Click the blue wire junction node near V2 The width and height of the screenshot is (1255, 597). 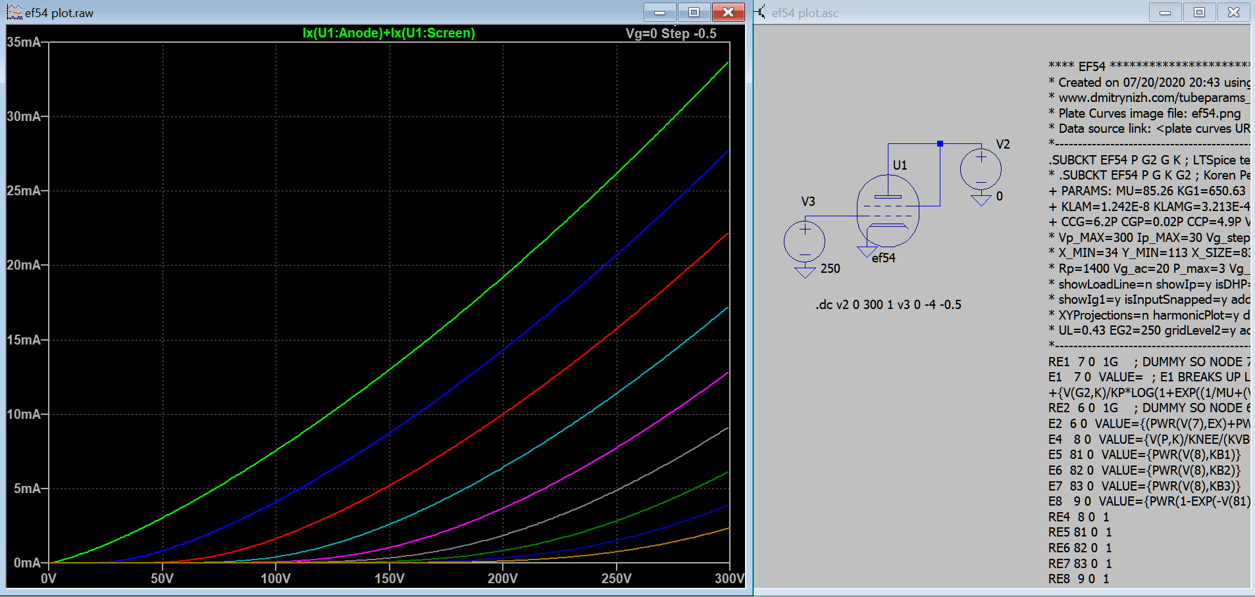pyautogui.click(x=940, y=143)
